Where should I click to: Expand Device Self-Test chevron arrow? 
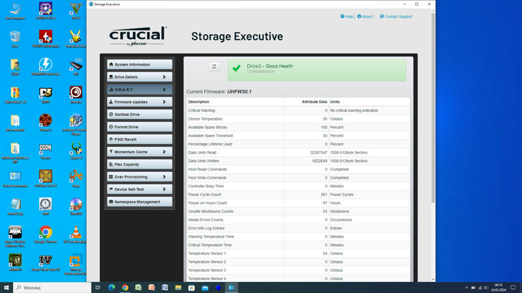(x=164, y=189)
